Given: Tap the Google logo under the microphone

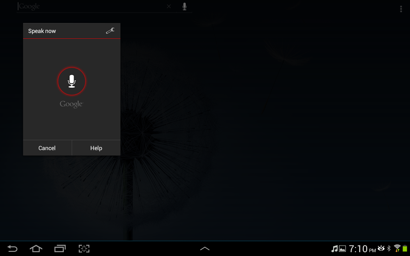Looking at the screenshot, I should coord(71,104).
